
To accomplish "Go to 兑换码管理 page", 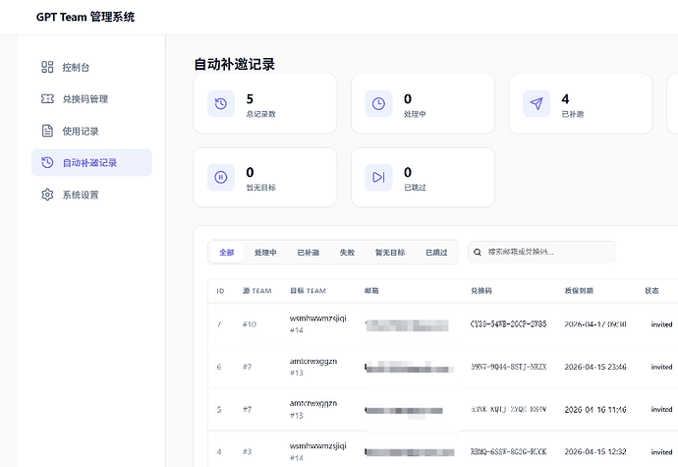I will (x=91, y=99).
